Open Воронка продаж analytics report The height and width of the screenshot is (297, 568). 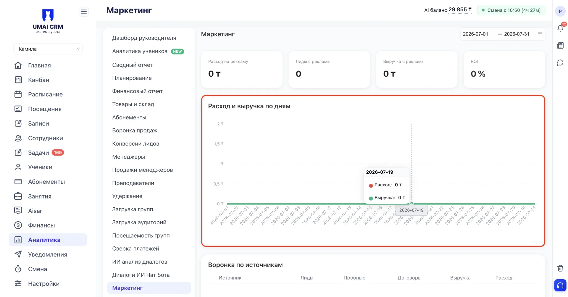click(x=135, y=130)
